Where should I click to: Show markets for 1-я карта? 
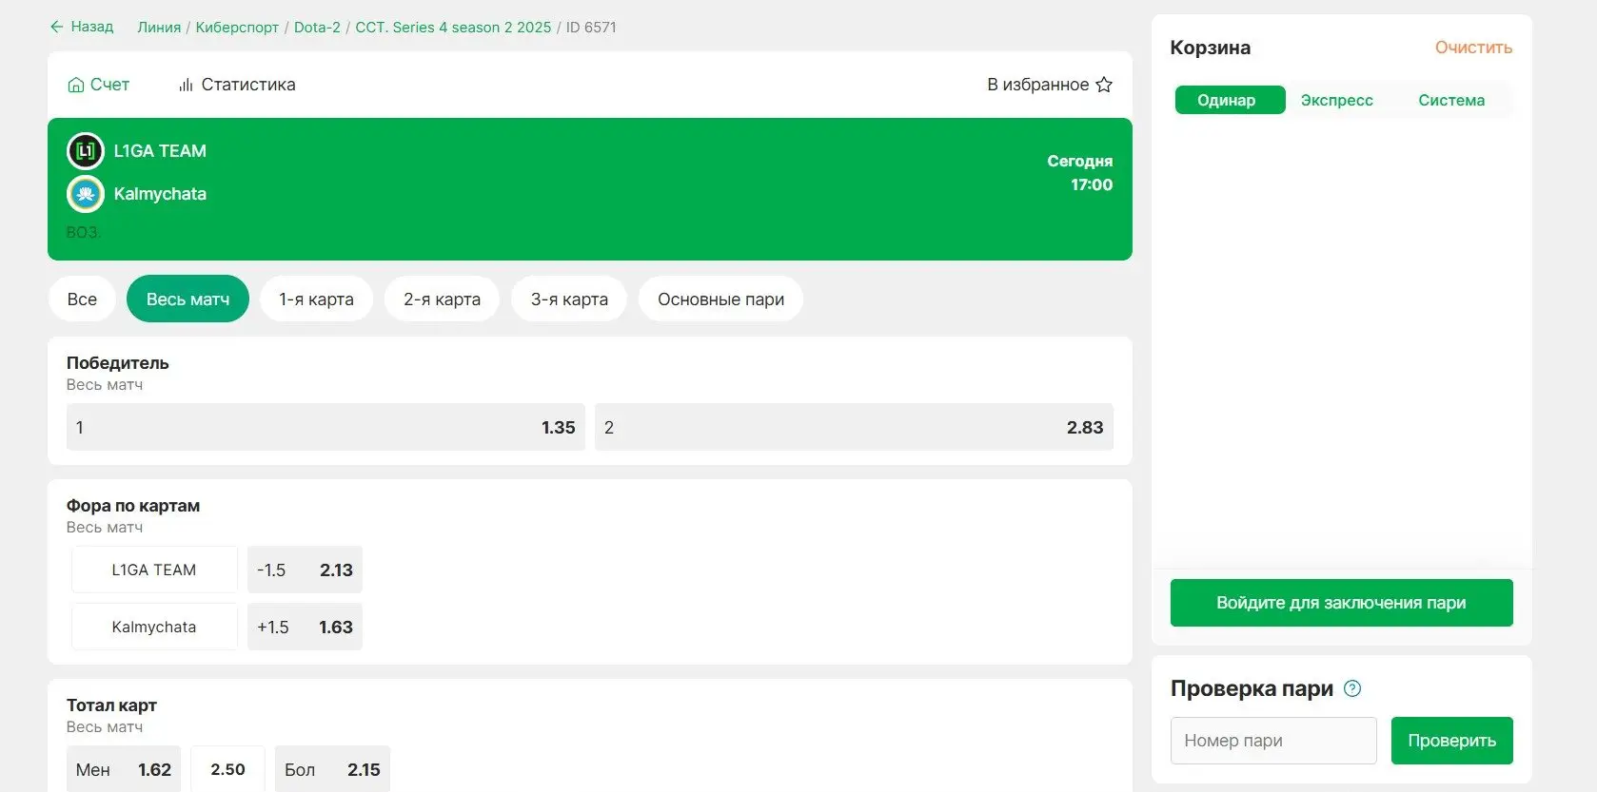[x=316, y=299]
